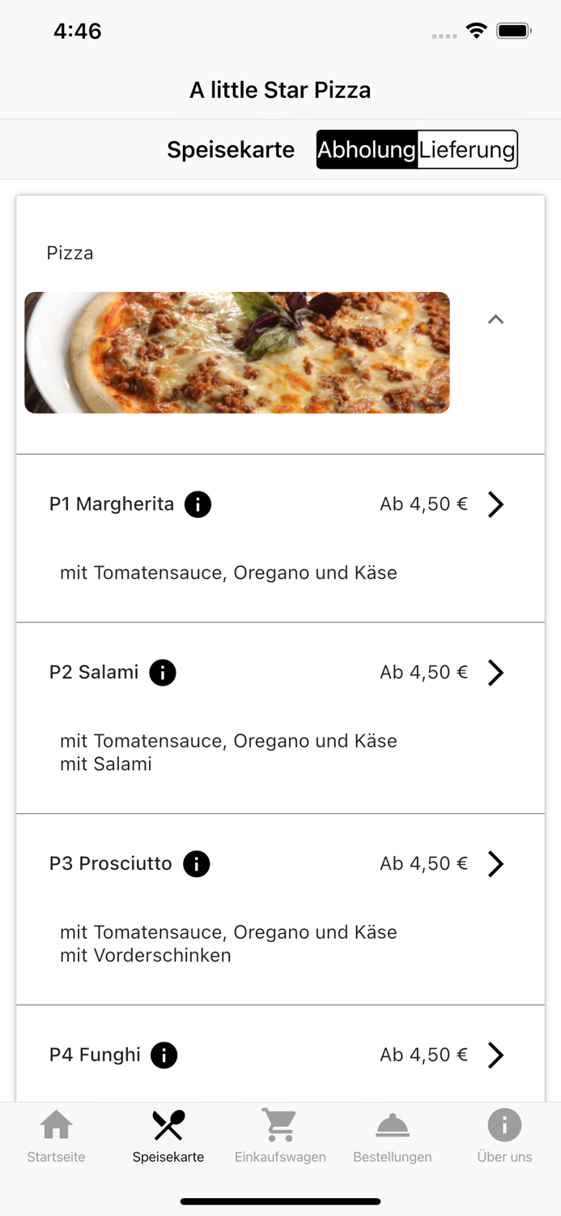
Task: Open details arrow for P1 Margherita
Action: point(496,503)
